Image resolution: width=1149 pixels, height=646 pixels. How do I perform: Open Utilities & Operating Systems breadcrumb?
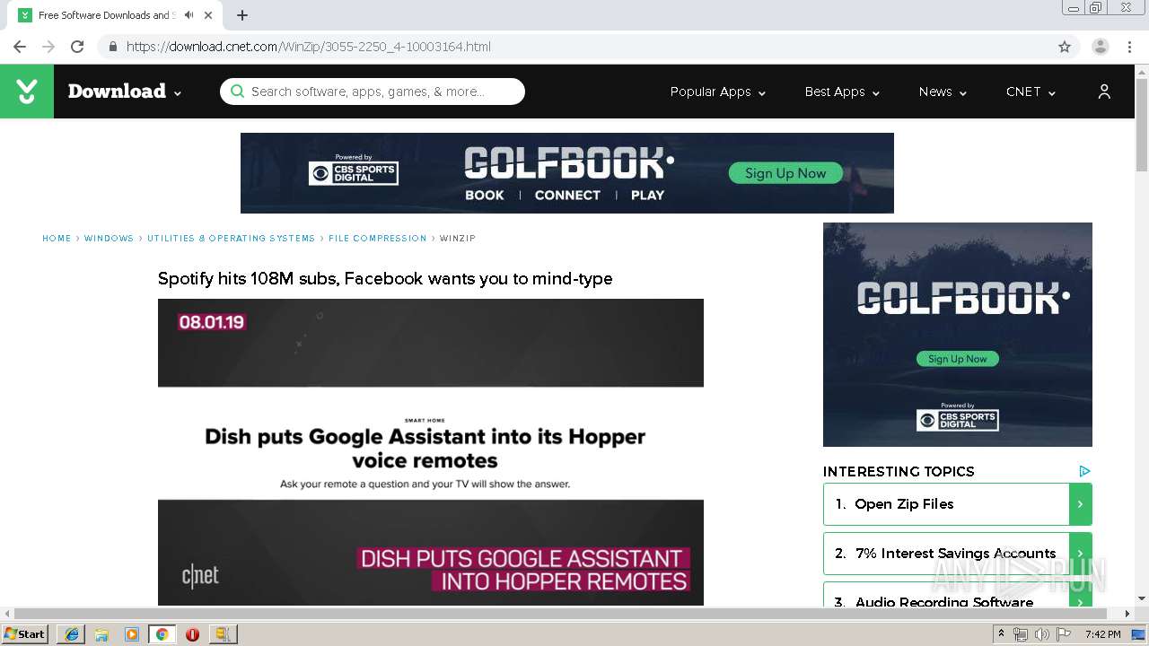click(x=231, y=239)
